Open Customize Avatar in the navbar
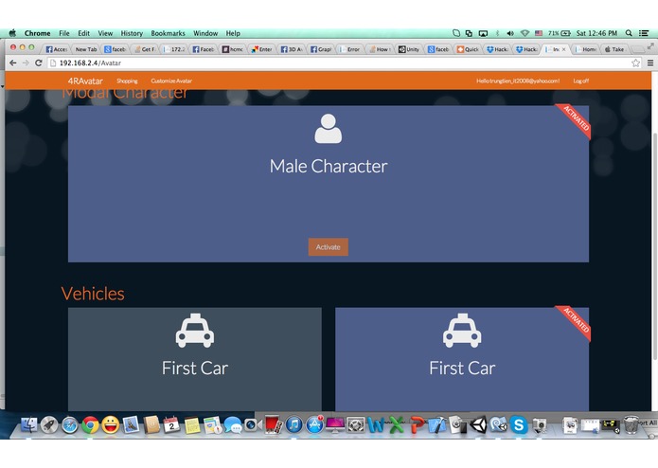This screenshot has height=468, width=658. click(x=171, y=81)
